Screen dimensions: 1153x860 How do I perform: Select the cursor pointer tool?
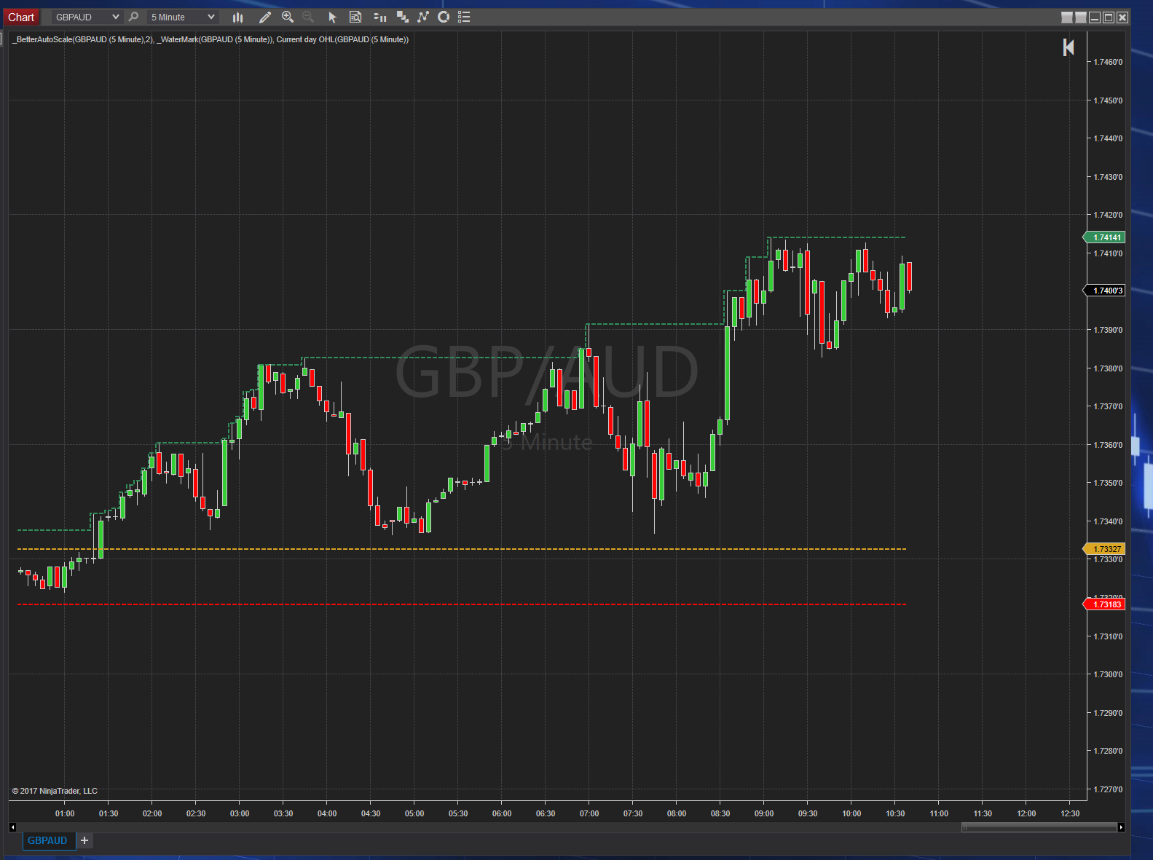(x=332, y=17)
